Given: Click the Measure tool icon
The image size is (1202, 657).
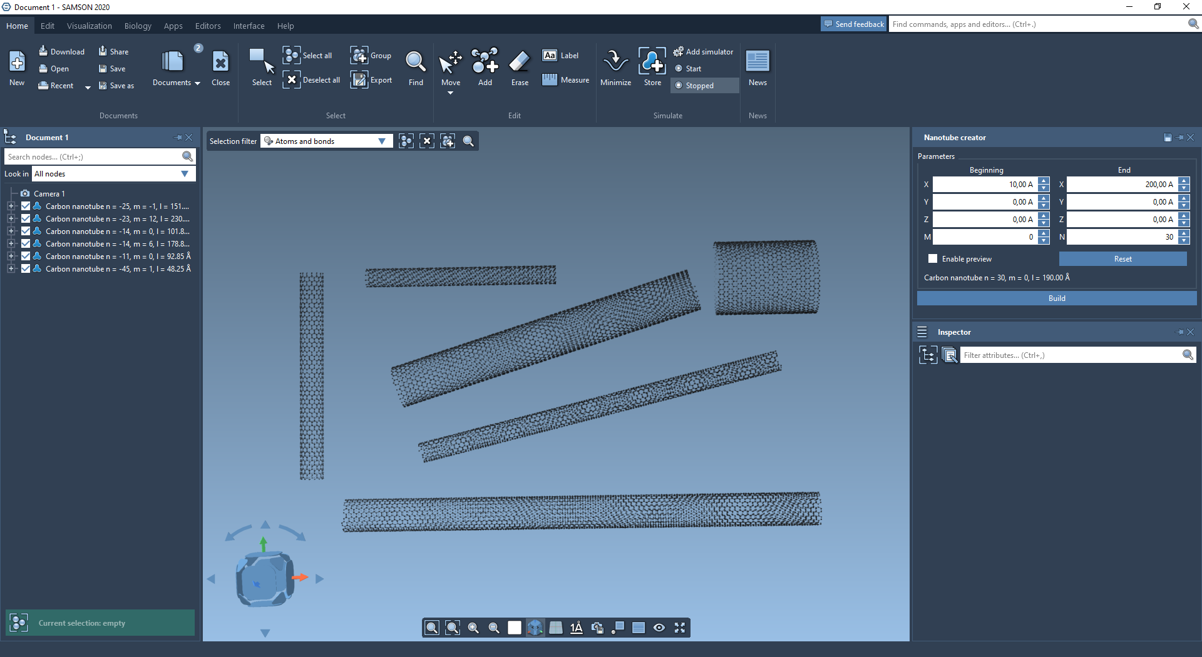Looking at the screenshot, I should tap(550, 80).
